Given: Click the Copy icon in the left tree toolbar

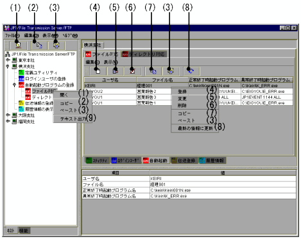Looking at the screenshot, I should (39, 45).
